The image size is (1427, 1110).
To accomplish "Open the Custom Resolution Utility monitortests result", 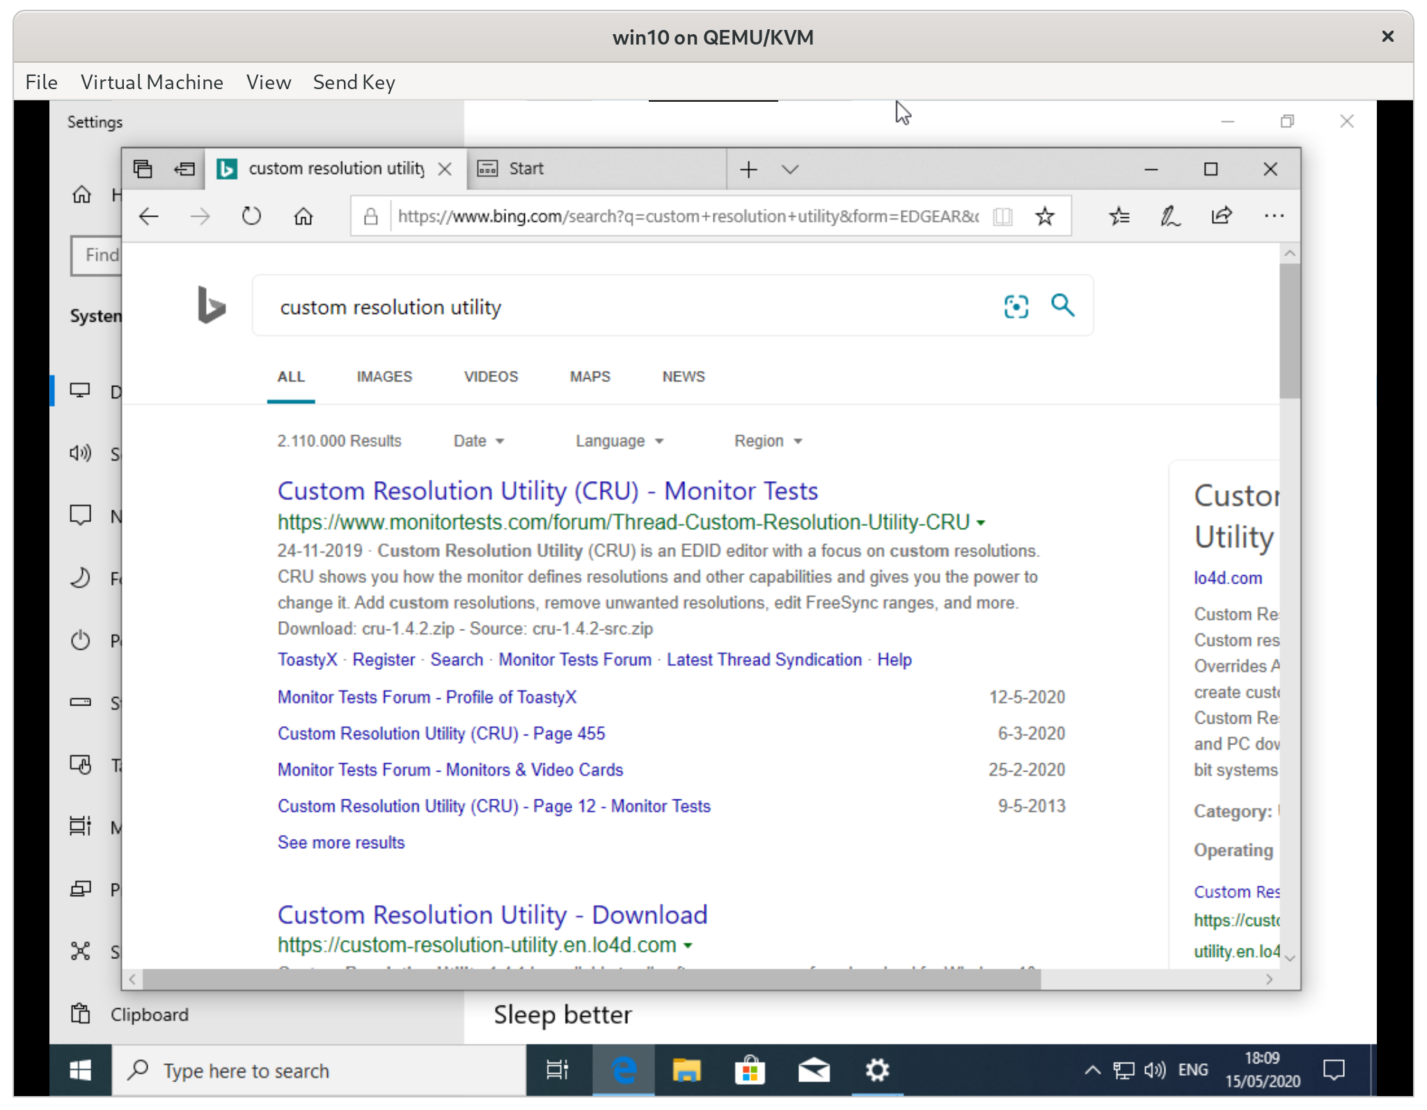I will (x=547, y=490).
